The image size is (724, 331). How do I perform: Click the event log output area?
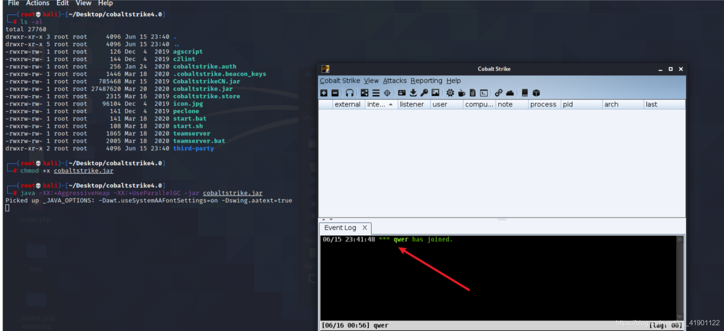tap(498, 279)
